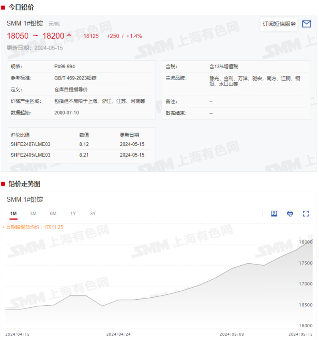Show the 3Y price trend
The image size is (319, 340).
pos(93,214)
